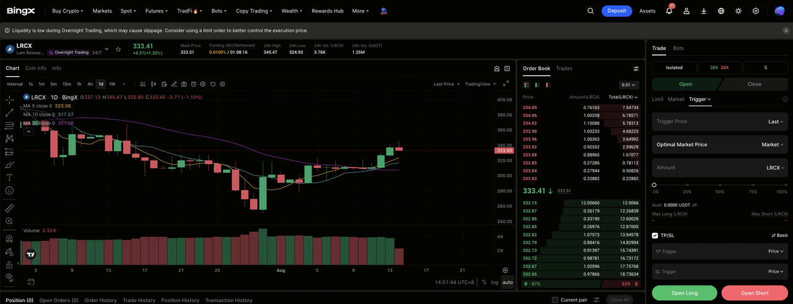Viewport: 793px width, 304px height.
Task: Click the Open Long button
Action: tap(684, 293)
